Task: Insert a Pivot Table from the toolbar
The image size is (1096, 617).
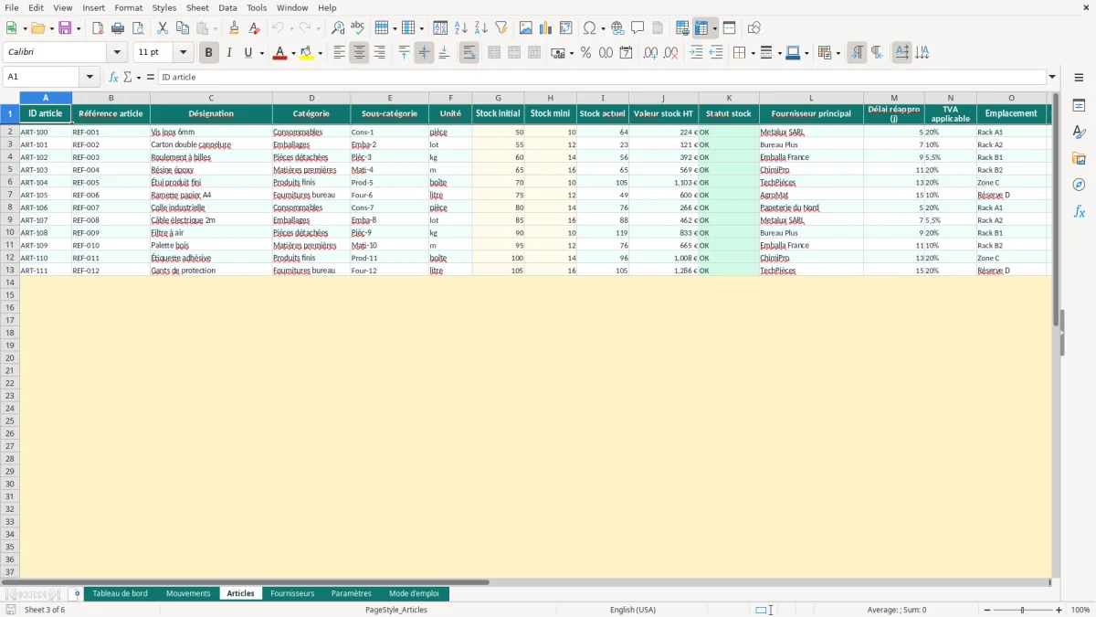Action: click(x=566, y=28)
